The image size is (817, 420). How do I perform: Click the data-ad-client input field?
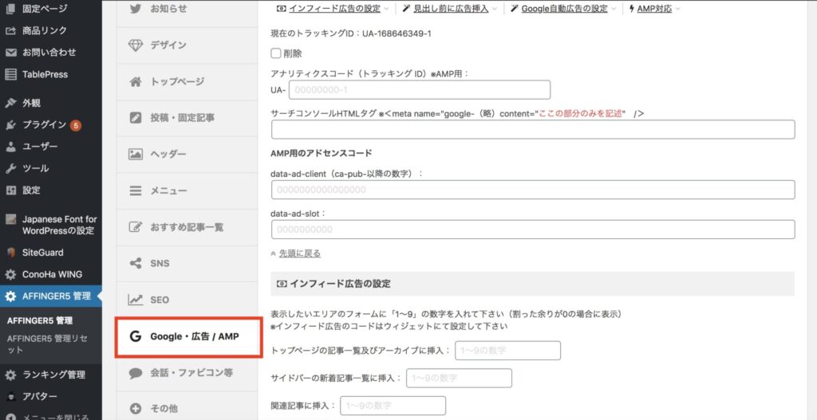533,190
